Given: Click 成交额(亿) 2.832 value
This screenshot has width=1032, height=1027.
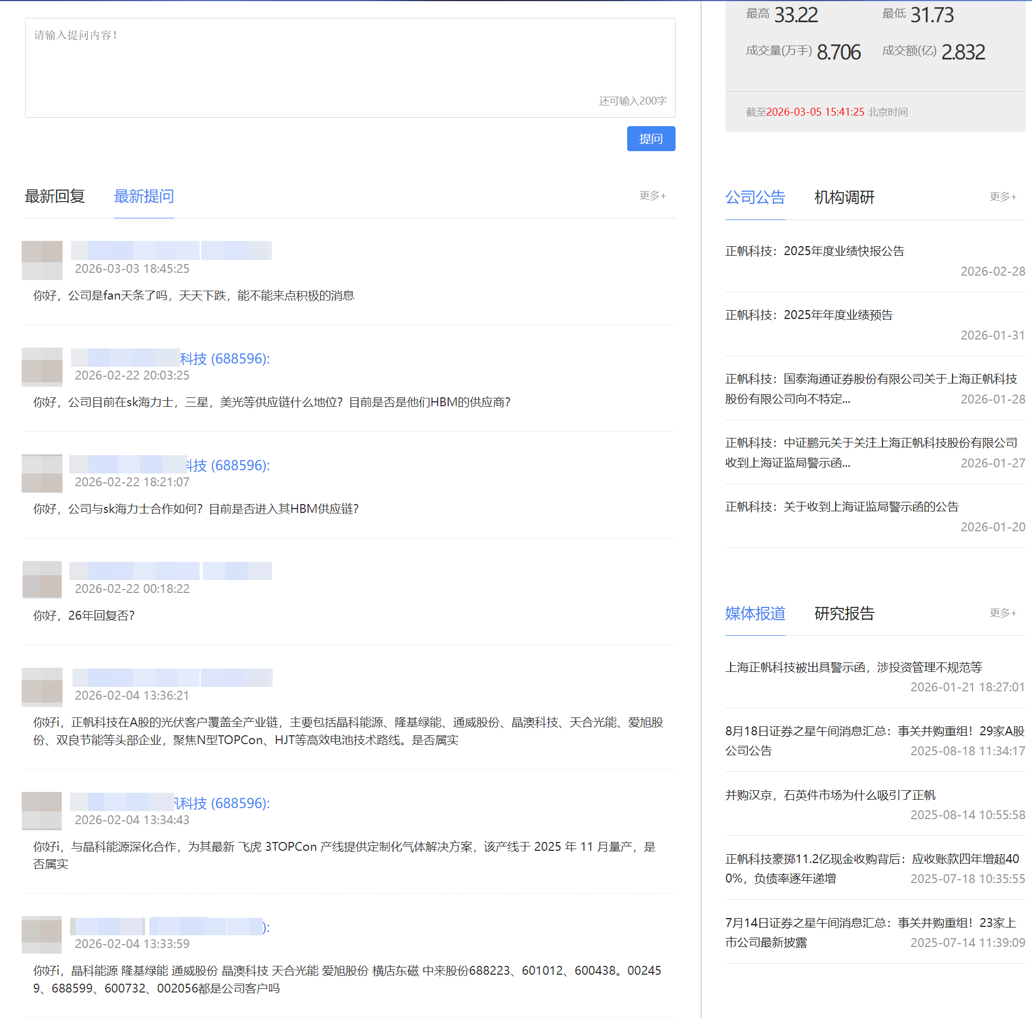Looking at the screenshot, I should coord(964,52).
